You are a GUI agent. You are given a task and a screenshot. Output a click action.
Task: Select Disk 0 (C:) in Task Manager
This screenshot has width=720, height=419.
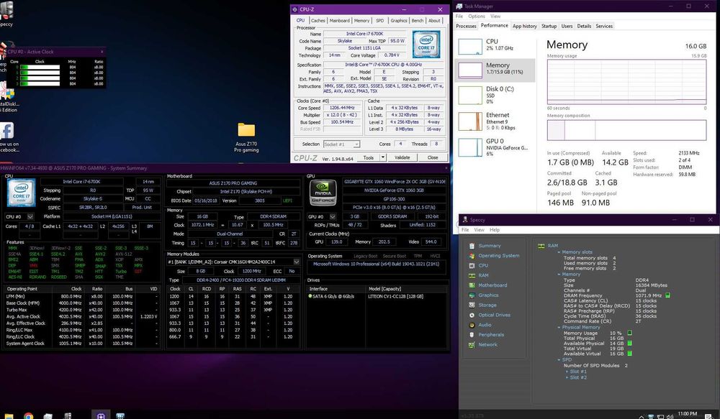[x=495, y=95]
